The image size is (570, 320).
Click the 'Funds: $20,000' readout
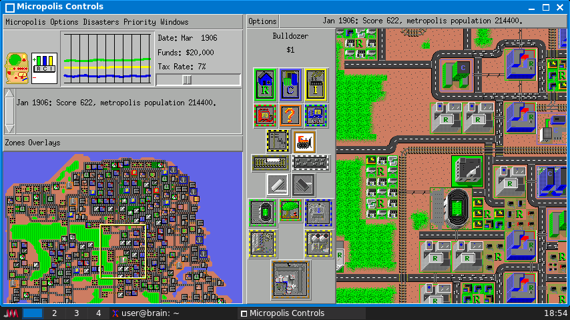click(186, 53)
